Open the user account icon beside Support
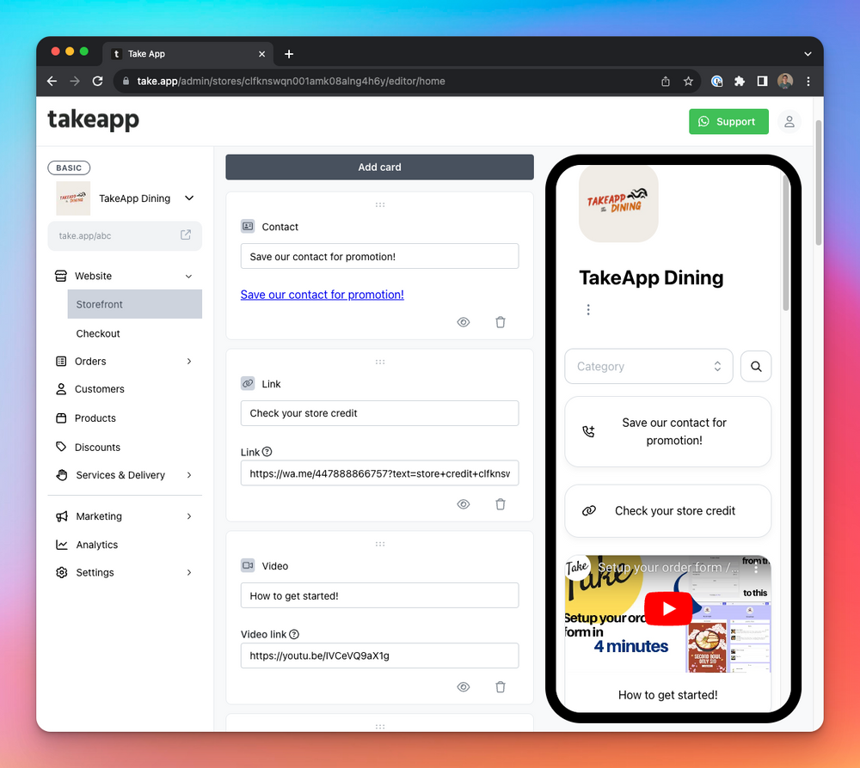 point(789,122)
